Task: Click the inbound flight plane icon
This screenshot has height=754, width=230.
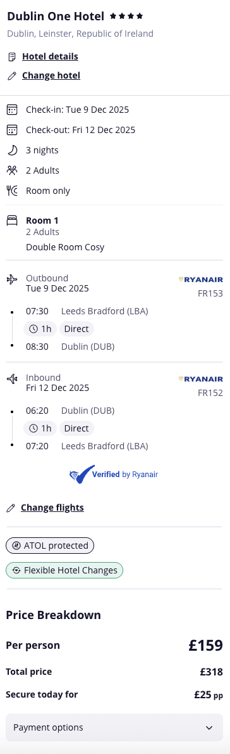Action: [12, 379]
